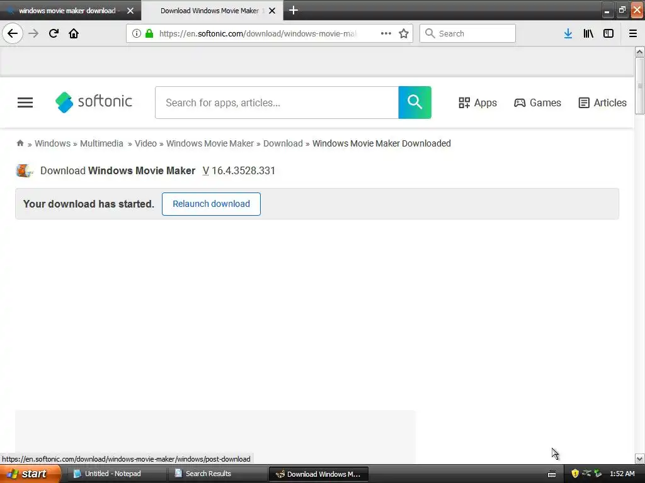Click the vertical scrollbar thumb

[639, 86]
